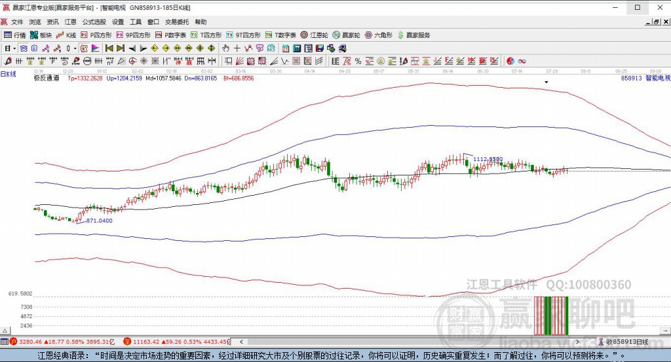Step chart right black arrow
Screen dimensions: 671x362
pyautogui.click(x=144, y=48)
